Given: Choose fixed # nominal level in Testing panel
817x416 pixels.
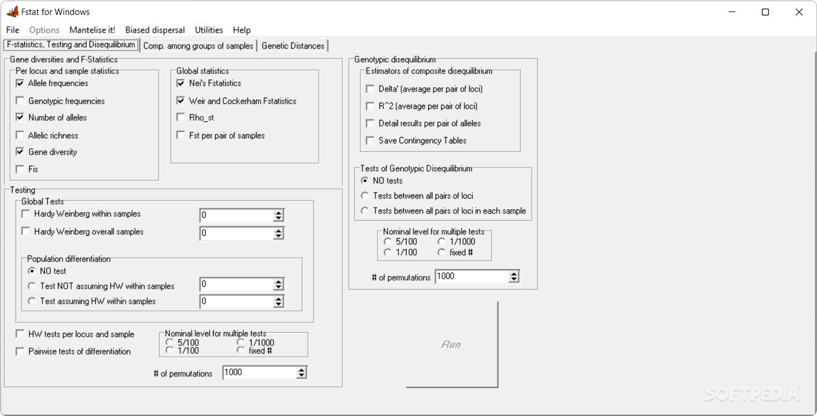Looking at the screenshot, I should tap(241, 350).
